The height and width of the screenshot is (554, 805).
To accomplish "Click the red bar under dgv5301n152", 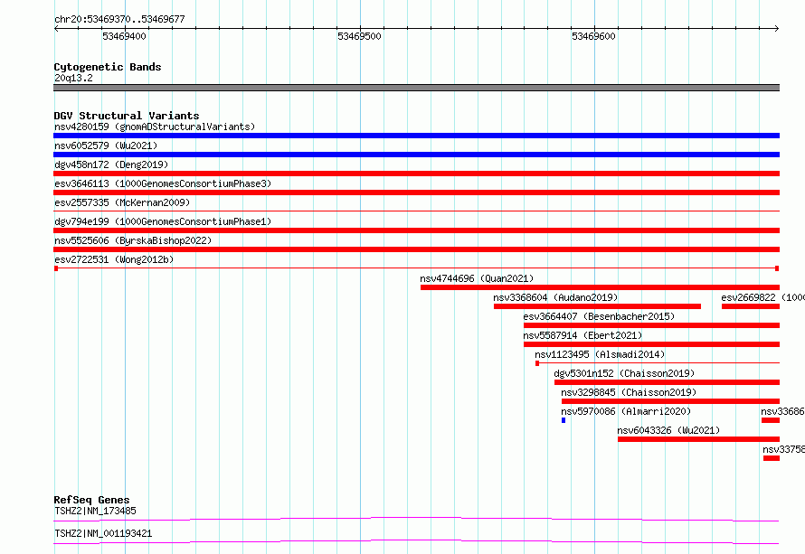I will point(667,382).
